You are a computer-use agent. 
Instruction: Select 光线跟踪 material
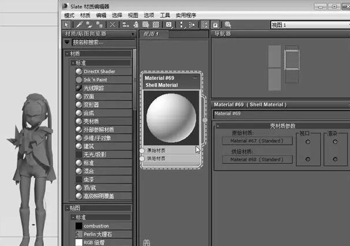point(103,88)
